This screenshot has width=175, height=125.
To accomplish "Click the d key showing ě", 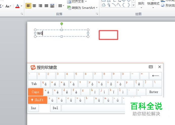I will click(x=67, y=92).
